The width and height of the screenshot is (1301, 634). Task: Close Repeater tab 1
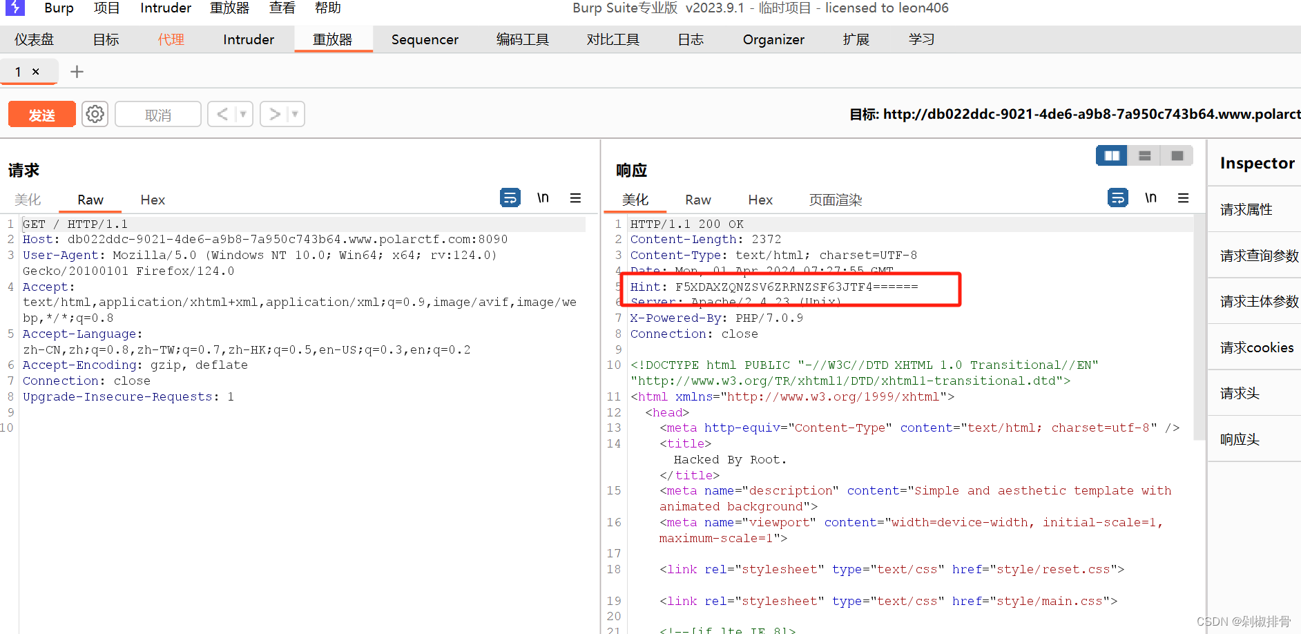(36, 72)
